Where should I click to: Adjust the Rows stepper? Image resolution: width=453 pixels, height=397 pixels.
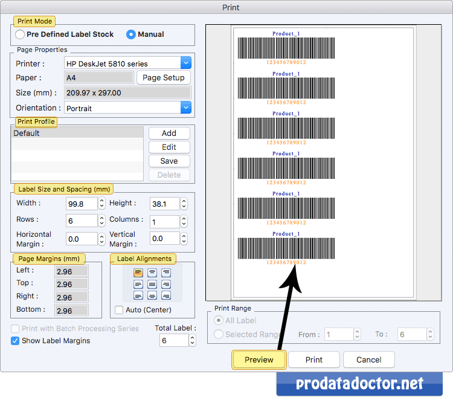click(101, 221)
